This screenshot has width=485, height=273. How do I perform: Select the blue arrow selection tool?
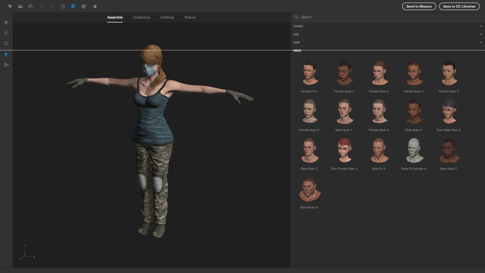(x=6, y=54)
